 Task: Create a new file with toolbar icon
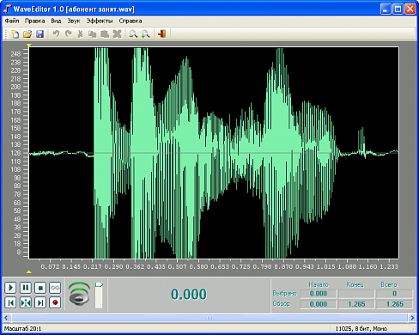(x=15, y=34)
